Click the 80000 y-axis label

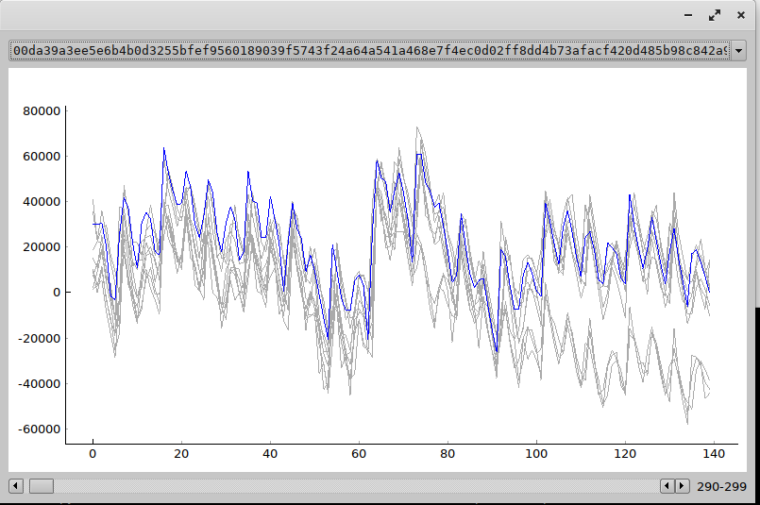pyautogui.click(x=42, y=111)
